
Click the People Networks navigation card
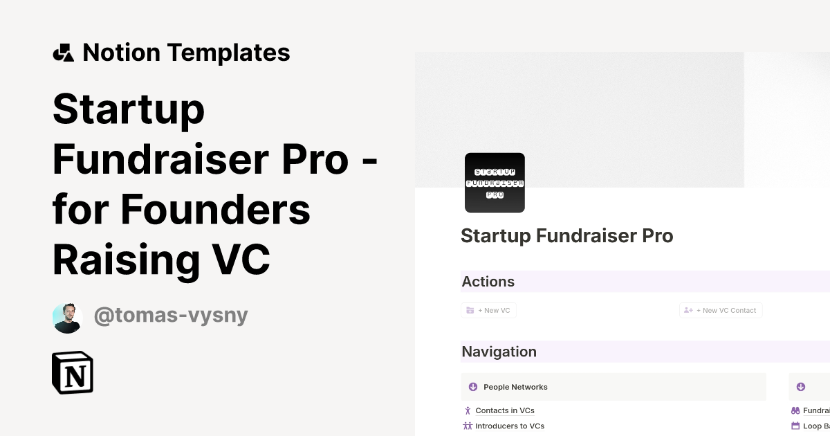(613, 387)
